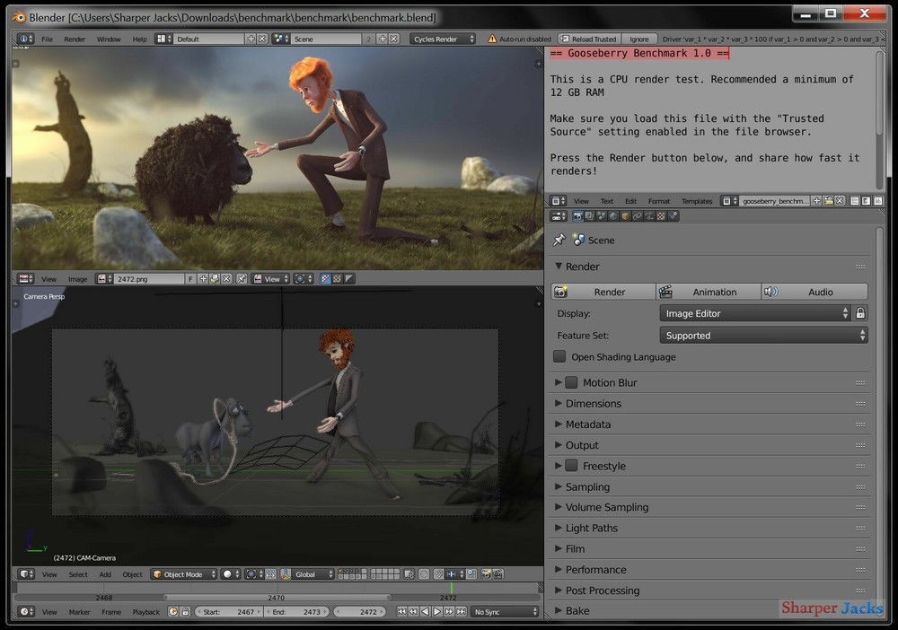Jump to last frame with playback control
Image resolution: width=898 pixels, height=630 pixels.
coord(461,610)
